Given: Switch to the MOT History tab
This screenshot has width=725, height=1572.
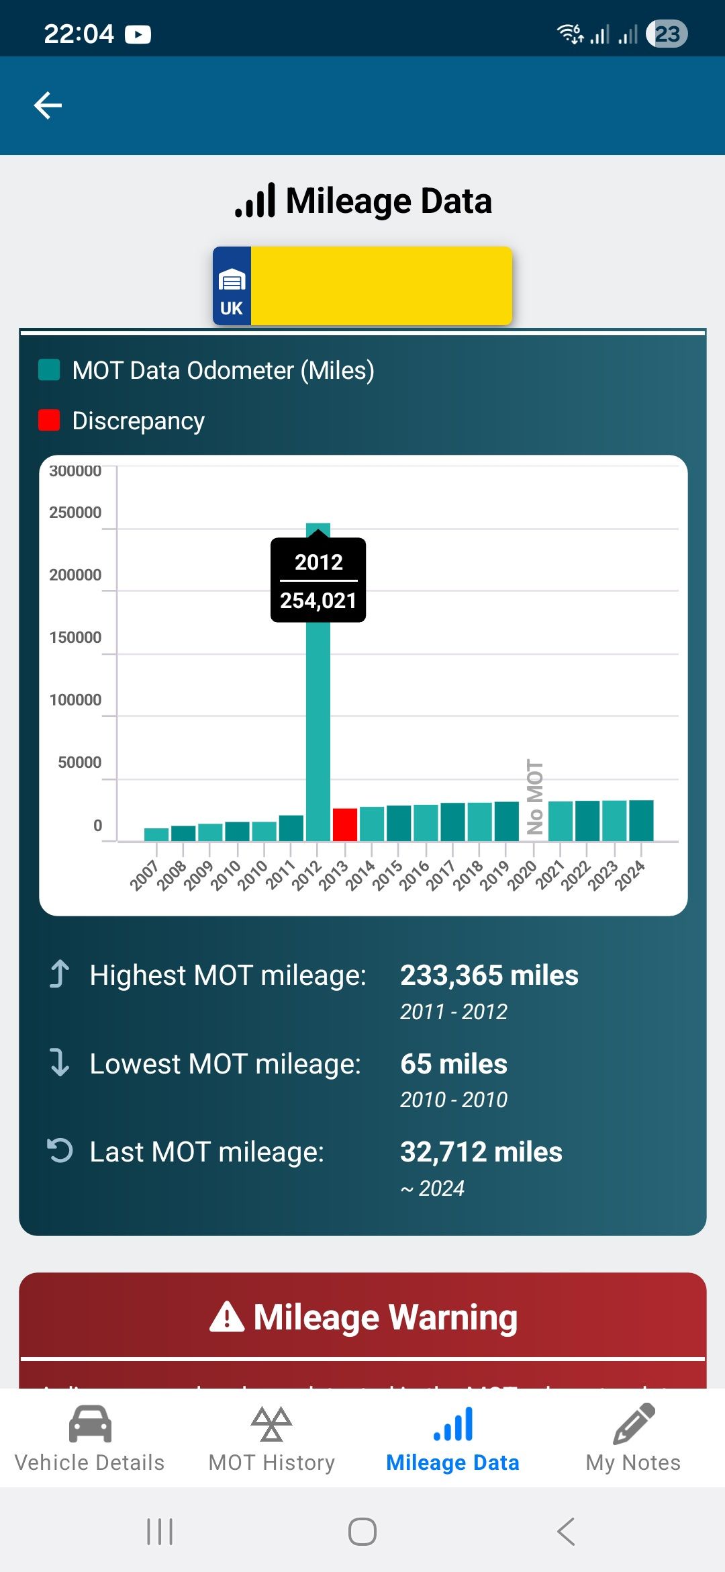Looking at the screenshot, I should [271, 1438].
